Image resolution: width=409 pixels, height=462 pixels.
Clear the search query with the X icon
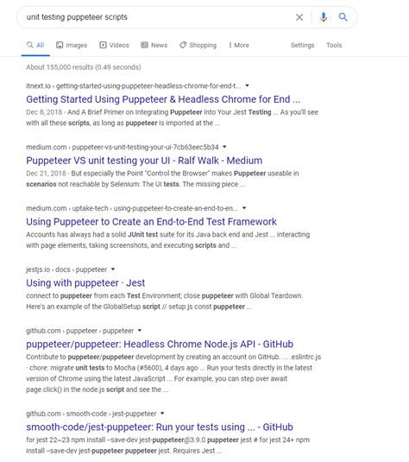coord(299,17)
